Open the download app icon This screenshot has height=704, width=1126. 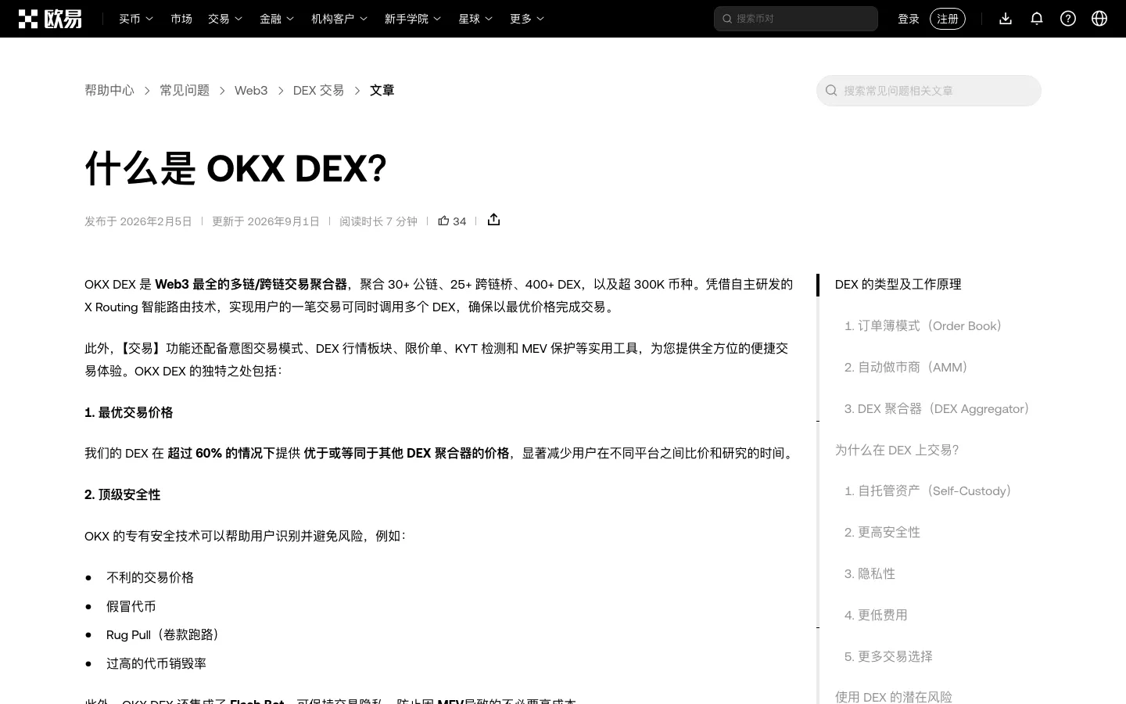(1006, 18)
